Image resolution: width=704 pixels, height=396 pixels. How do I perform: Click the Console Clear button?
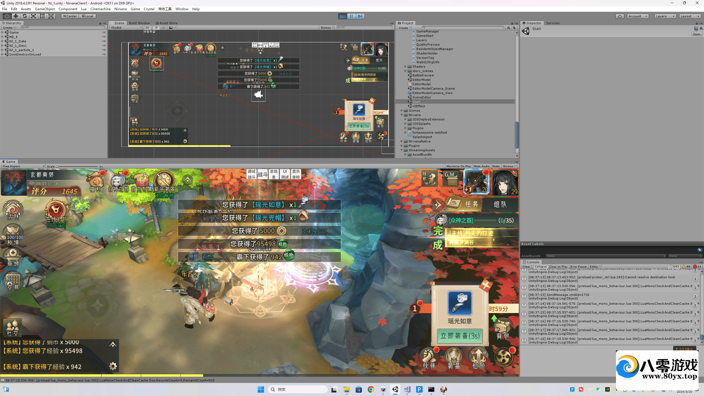tap(526, 267)
